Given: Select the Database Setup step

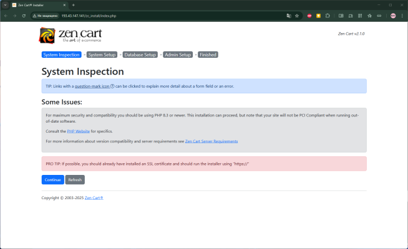Looking at the screenshot, I should tap(140, 55).
